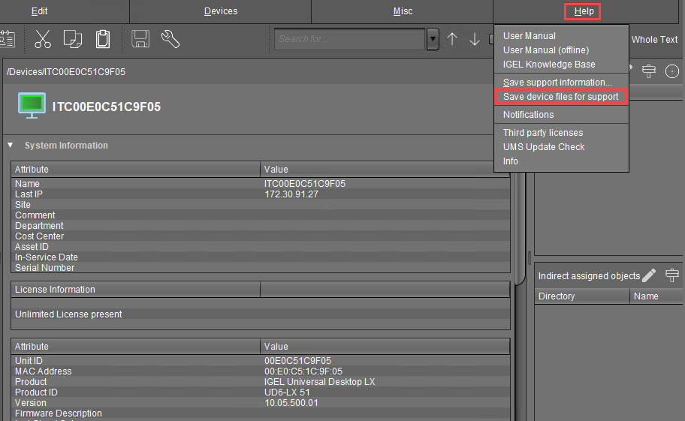
Task: Click the Save floppy disk icon
Action: (140, 39)
